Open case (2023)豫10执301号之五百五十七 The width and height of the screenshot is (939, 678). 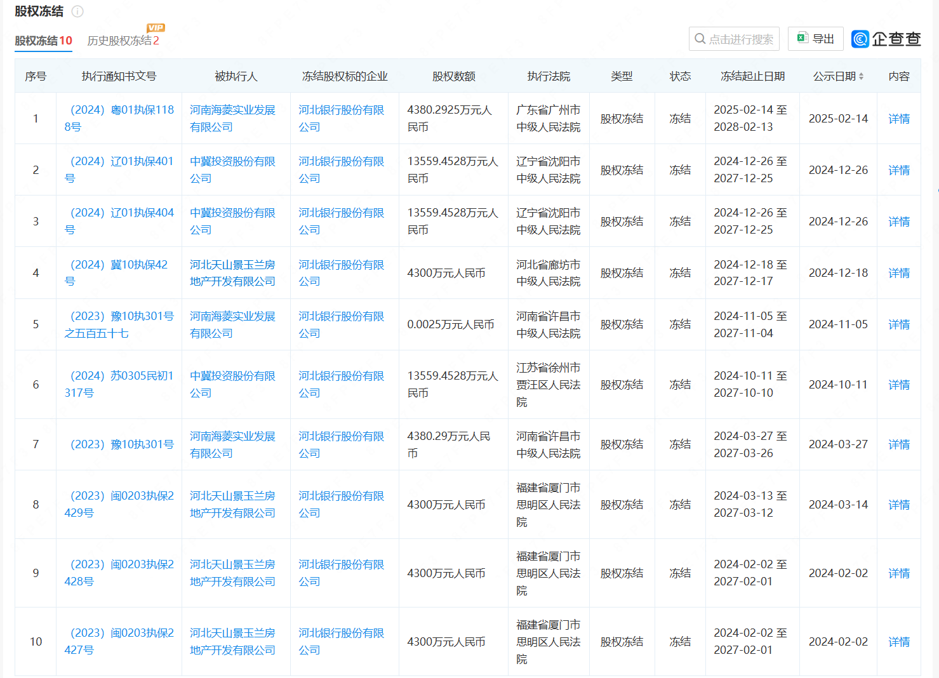[x=119, y=324]
